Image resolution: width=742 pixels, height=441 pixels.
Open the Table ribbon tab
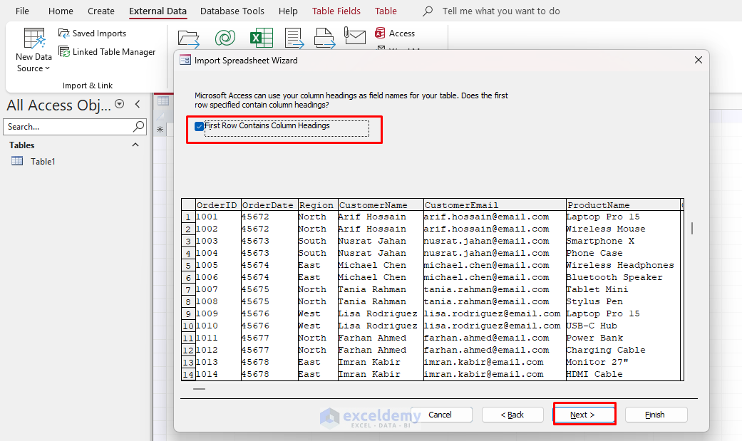coord(386,11)
